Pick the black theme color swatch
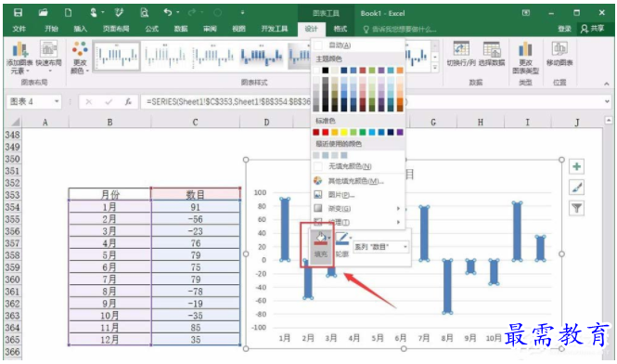This screenshot has width=617, height=364. pos(326,71)
